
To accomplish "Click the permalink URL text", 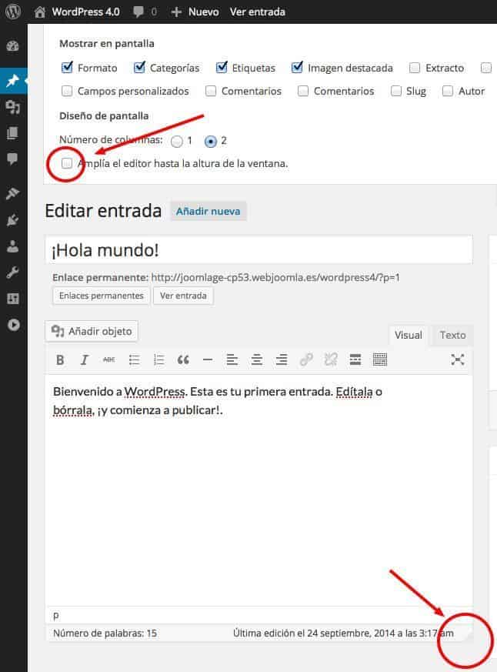I will click(x=275, y=278).
